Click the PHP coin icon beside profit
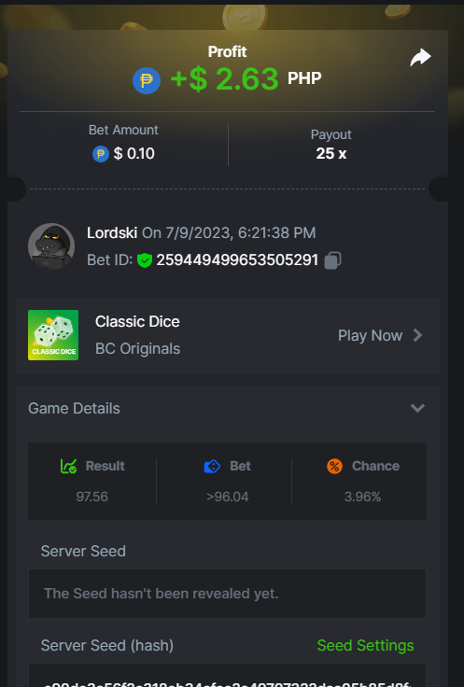Image resolution: width=464 pixels, height=687 pixels. pos(147,80)
